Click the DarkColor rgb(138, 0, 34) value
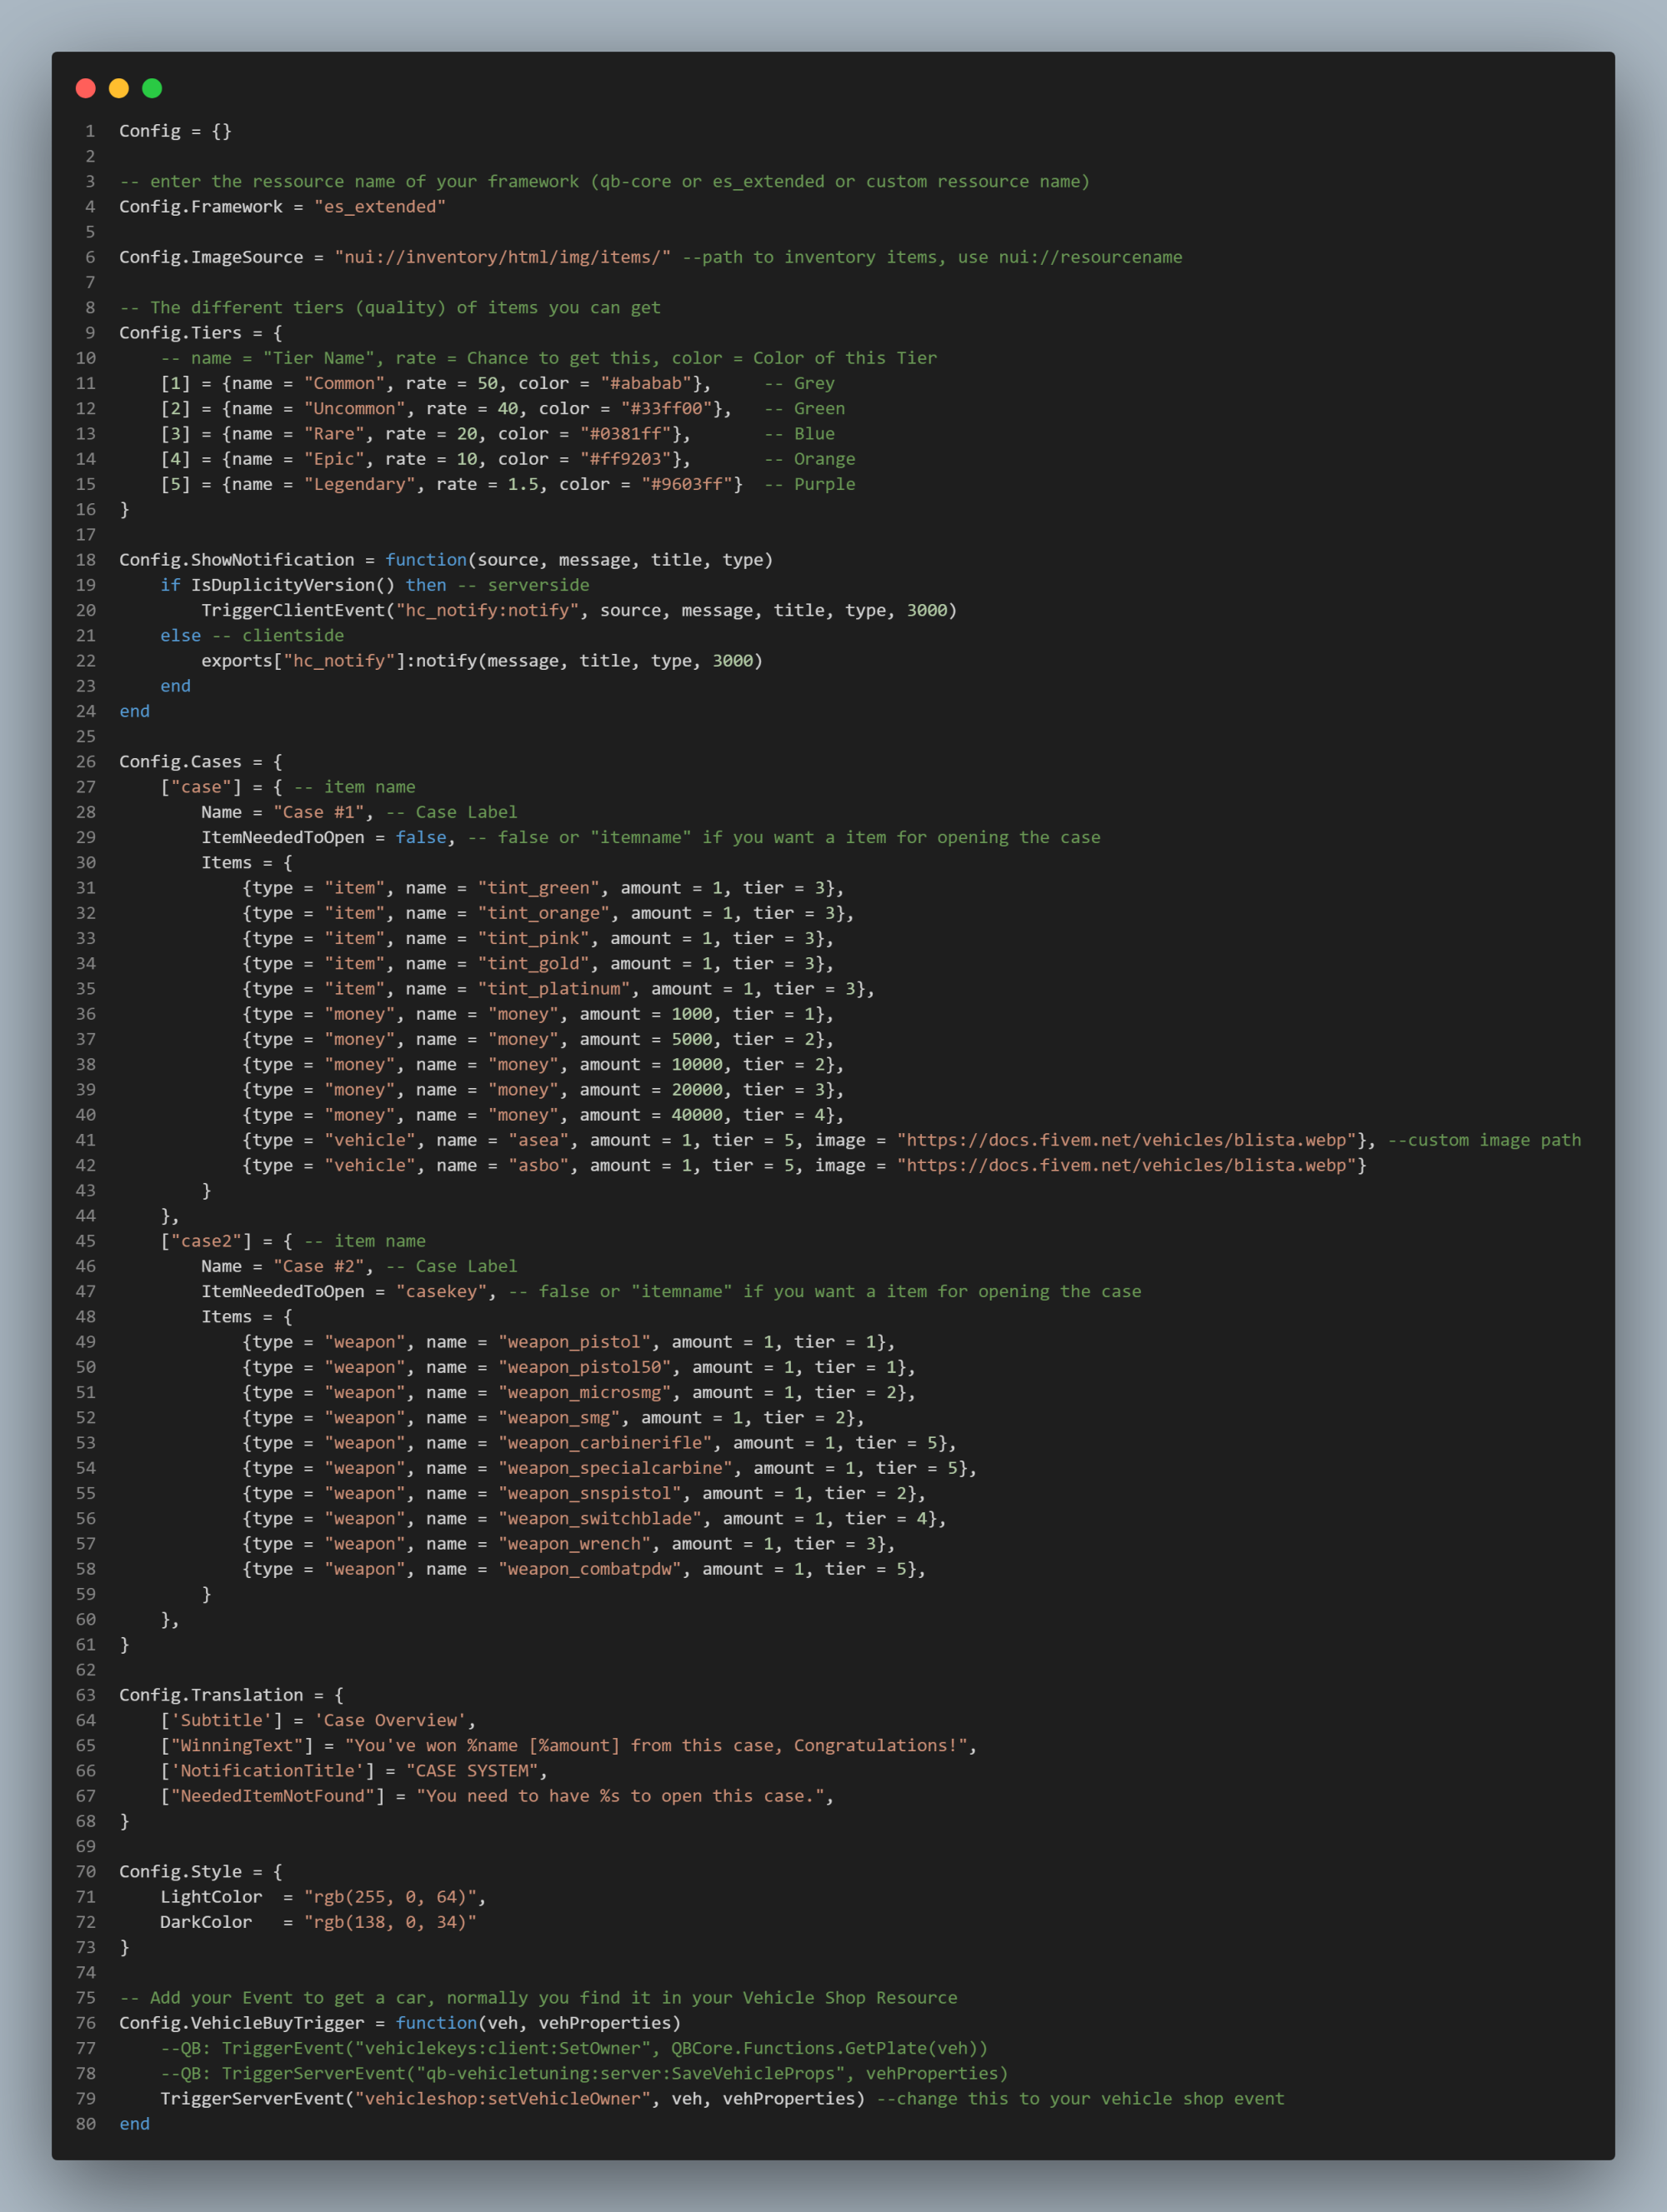Image resolution: width=1667 pixels, height=2212 pixels. 390,1922
